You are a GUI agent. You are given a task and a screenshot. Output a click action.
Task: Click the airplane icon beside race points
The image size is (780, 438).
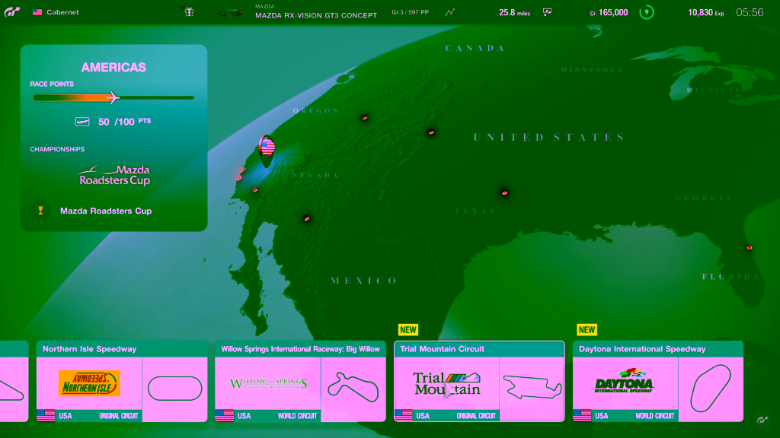coord(82,122)
